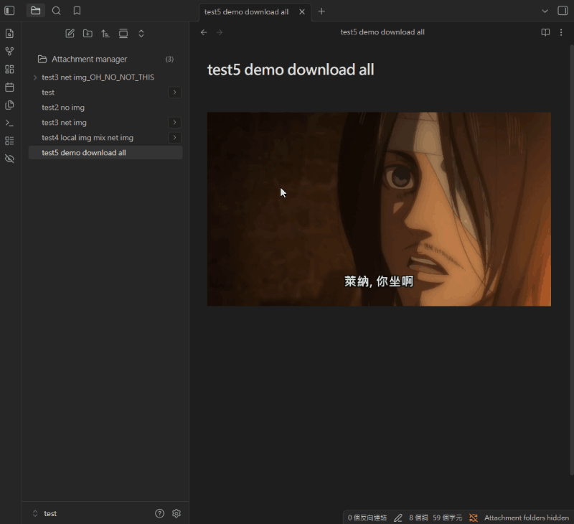
Task: Toggle the left sidebar panel
Action: pos(9,11)
